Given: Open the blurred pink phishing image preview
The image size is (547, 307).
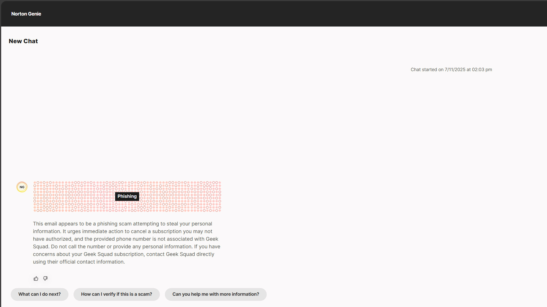Looking at the screenshot, I should tap(181, 197).
